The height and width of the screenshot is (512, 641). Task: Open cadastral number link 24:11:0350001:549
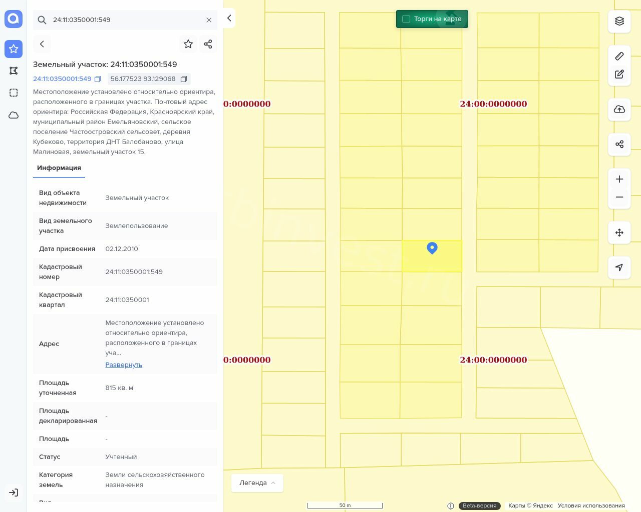[x=62, y=79]
